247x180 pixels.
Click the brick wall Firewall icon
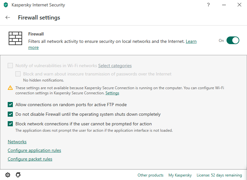point(15,38)
